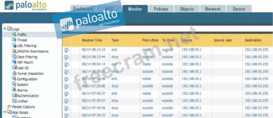Open log detail icon for 08:14:14 entry
The height and width of the screenshot is (118, 273).
[67, 50]
